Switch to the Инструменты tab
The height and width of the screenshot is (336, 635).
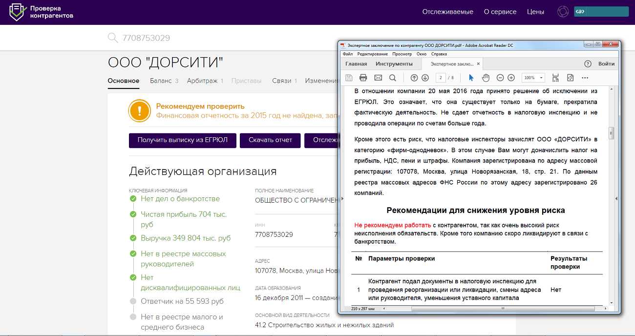(x=394, y=63)
